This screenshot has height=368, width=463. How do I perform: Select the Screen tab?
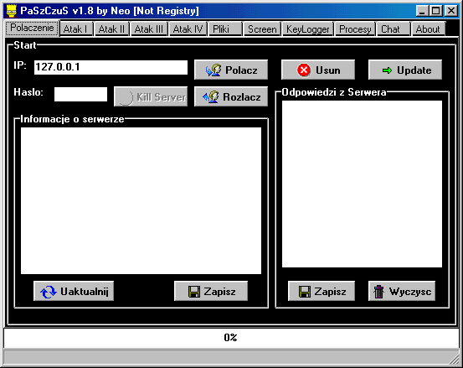point(262,29)
